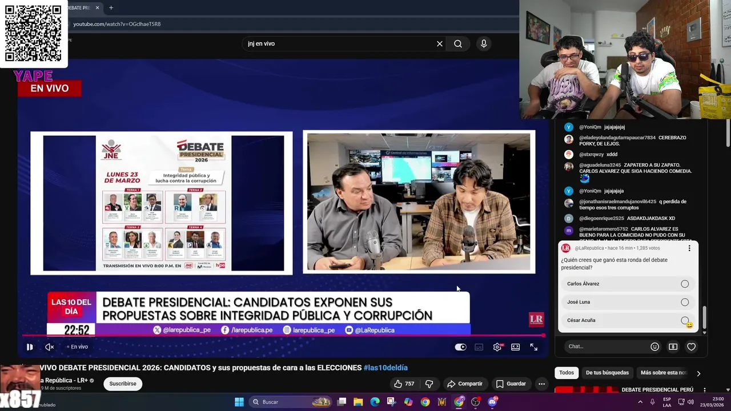The image size is (731, 411).
Task: Select the Todos filter chip
Action: click(567, 373)
